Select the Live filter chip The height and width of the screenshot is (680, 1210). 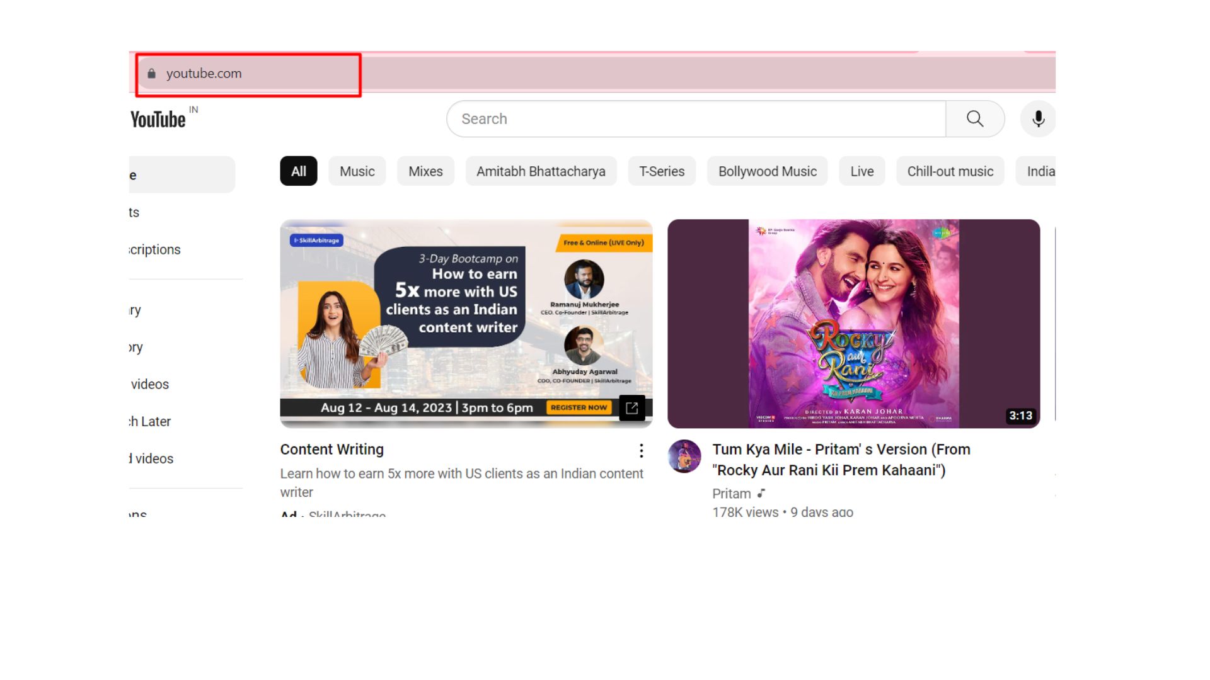(861, 171)
